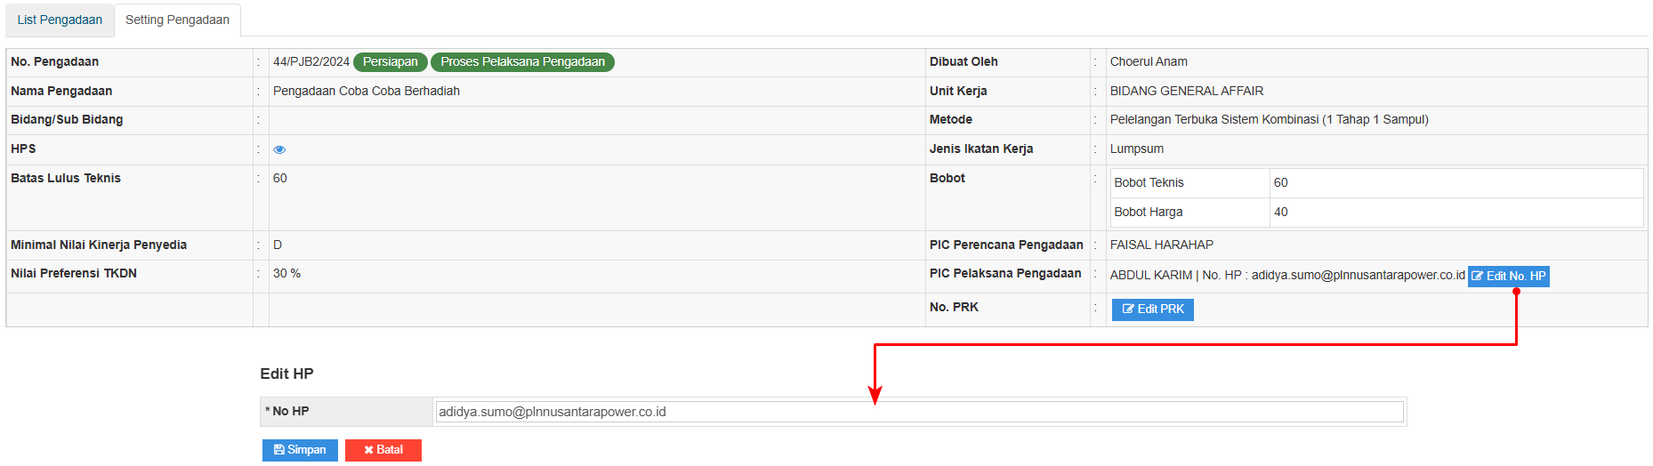Click the Edit HP section heading
This screenshot has width=1653, height=466.
coord(286,374)
